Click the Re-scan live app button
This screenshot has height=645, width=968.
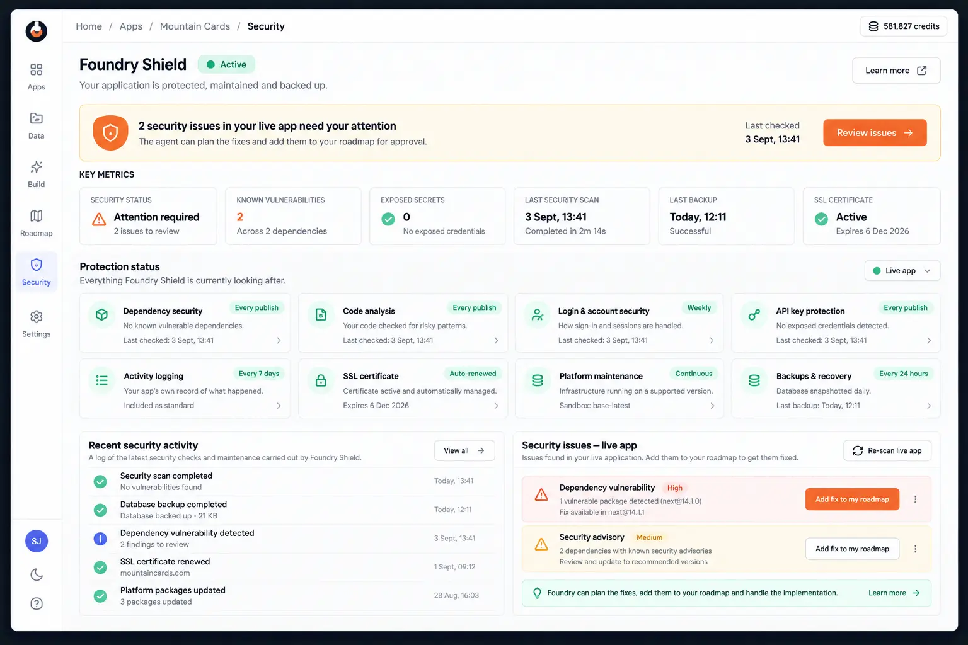click(887, 451)
